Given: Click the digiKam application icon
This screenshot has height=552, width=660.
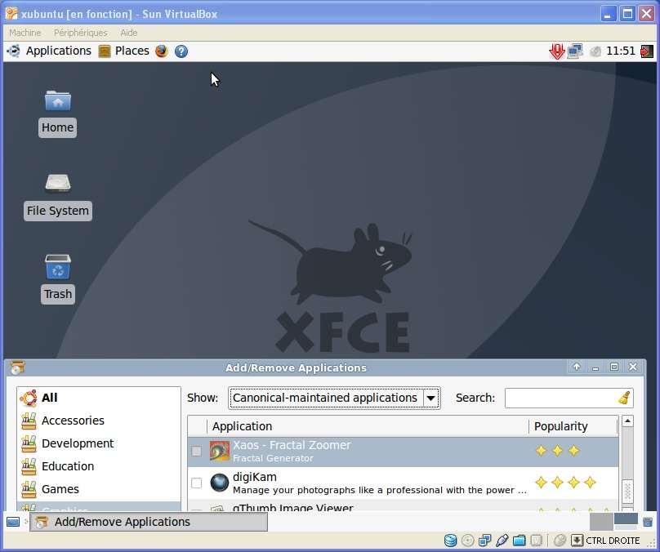Looking at the screenshot, I should (219, 483).
